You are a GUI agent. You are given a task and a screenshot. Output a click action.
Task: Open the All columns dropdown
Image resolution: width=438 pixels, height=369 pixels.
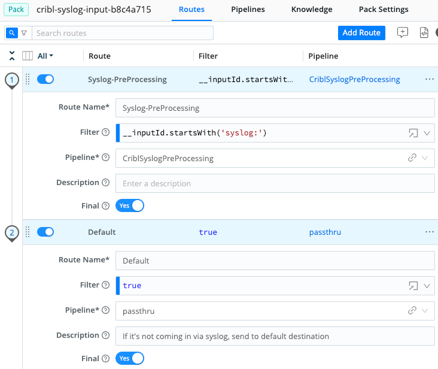coord(45,56)
